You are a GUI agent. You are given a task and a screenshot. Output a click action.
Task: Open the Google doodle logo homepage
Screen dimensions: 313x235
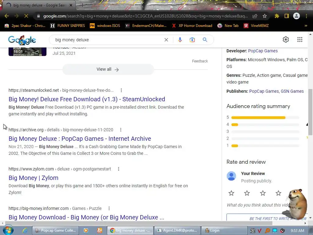[22, 40]
